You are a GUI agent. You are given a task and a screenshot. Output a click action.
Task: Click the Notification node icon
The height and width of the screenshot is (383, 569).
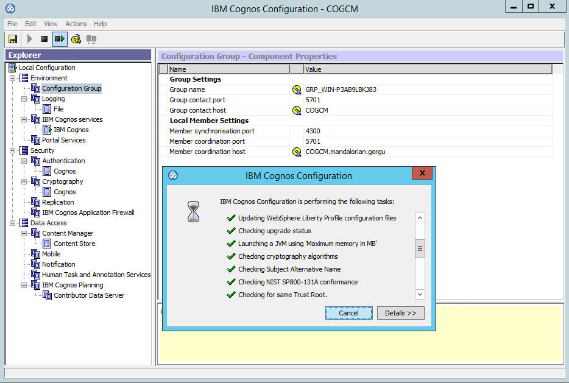click(x=35, y=264)
